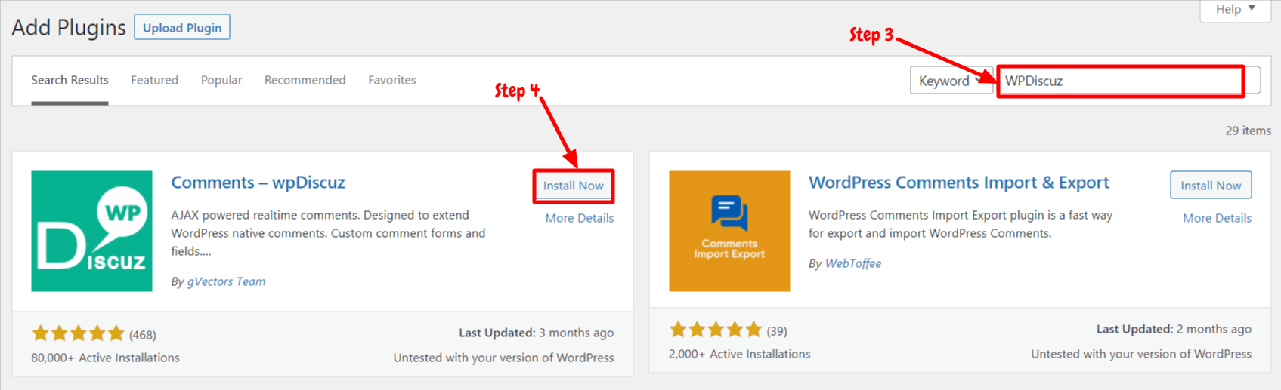Open the Comments – wpDiscuz title link

pos(258,183)
